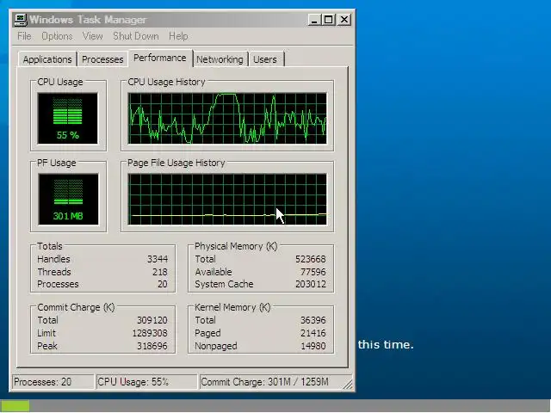Click Physical Memory Total value 523668
Viewport: 551px width, 413px height.
tap(310, 259)
